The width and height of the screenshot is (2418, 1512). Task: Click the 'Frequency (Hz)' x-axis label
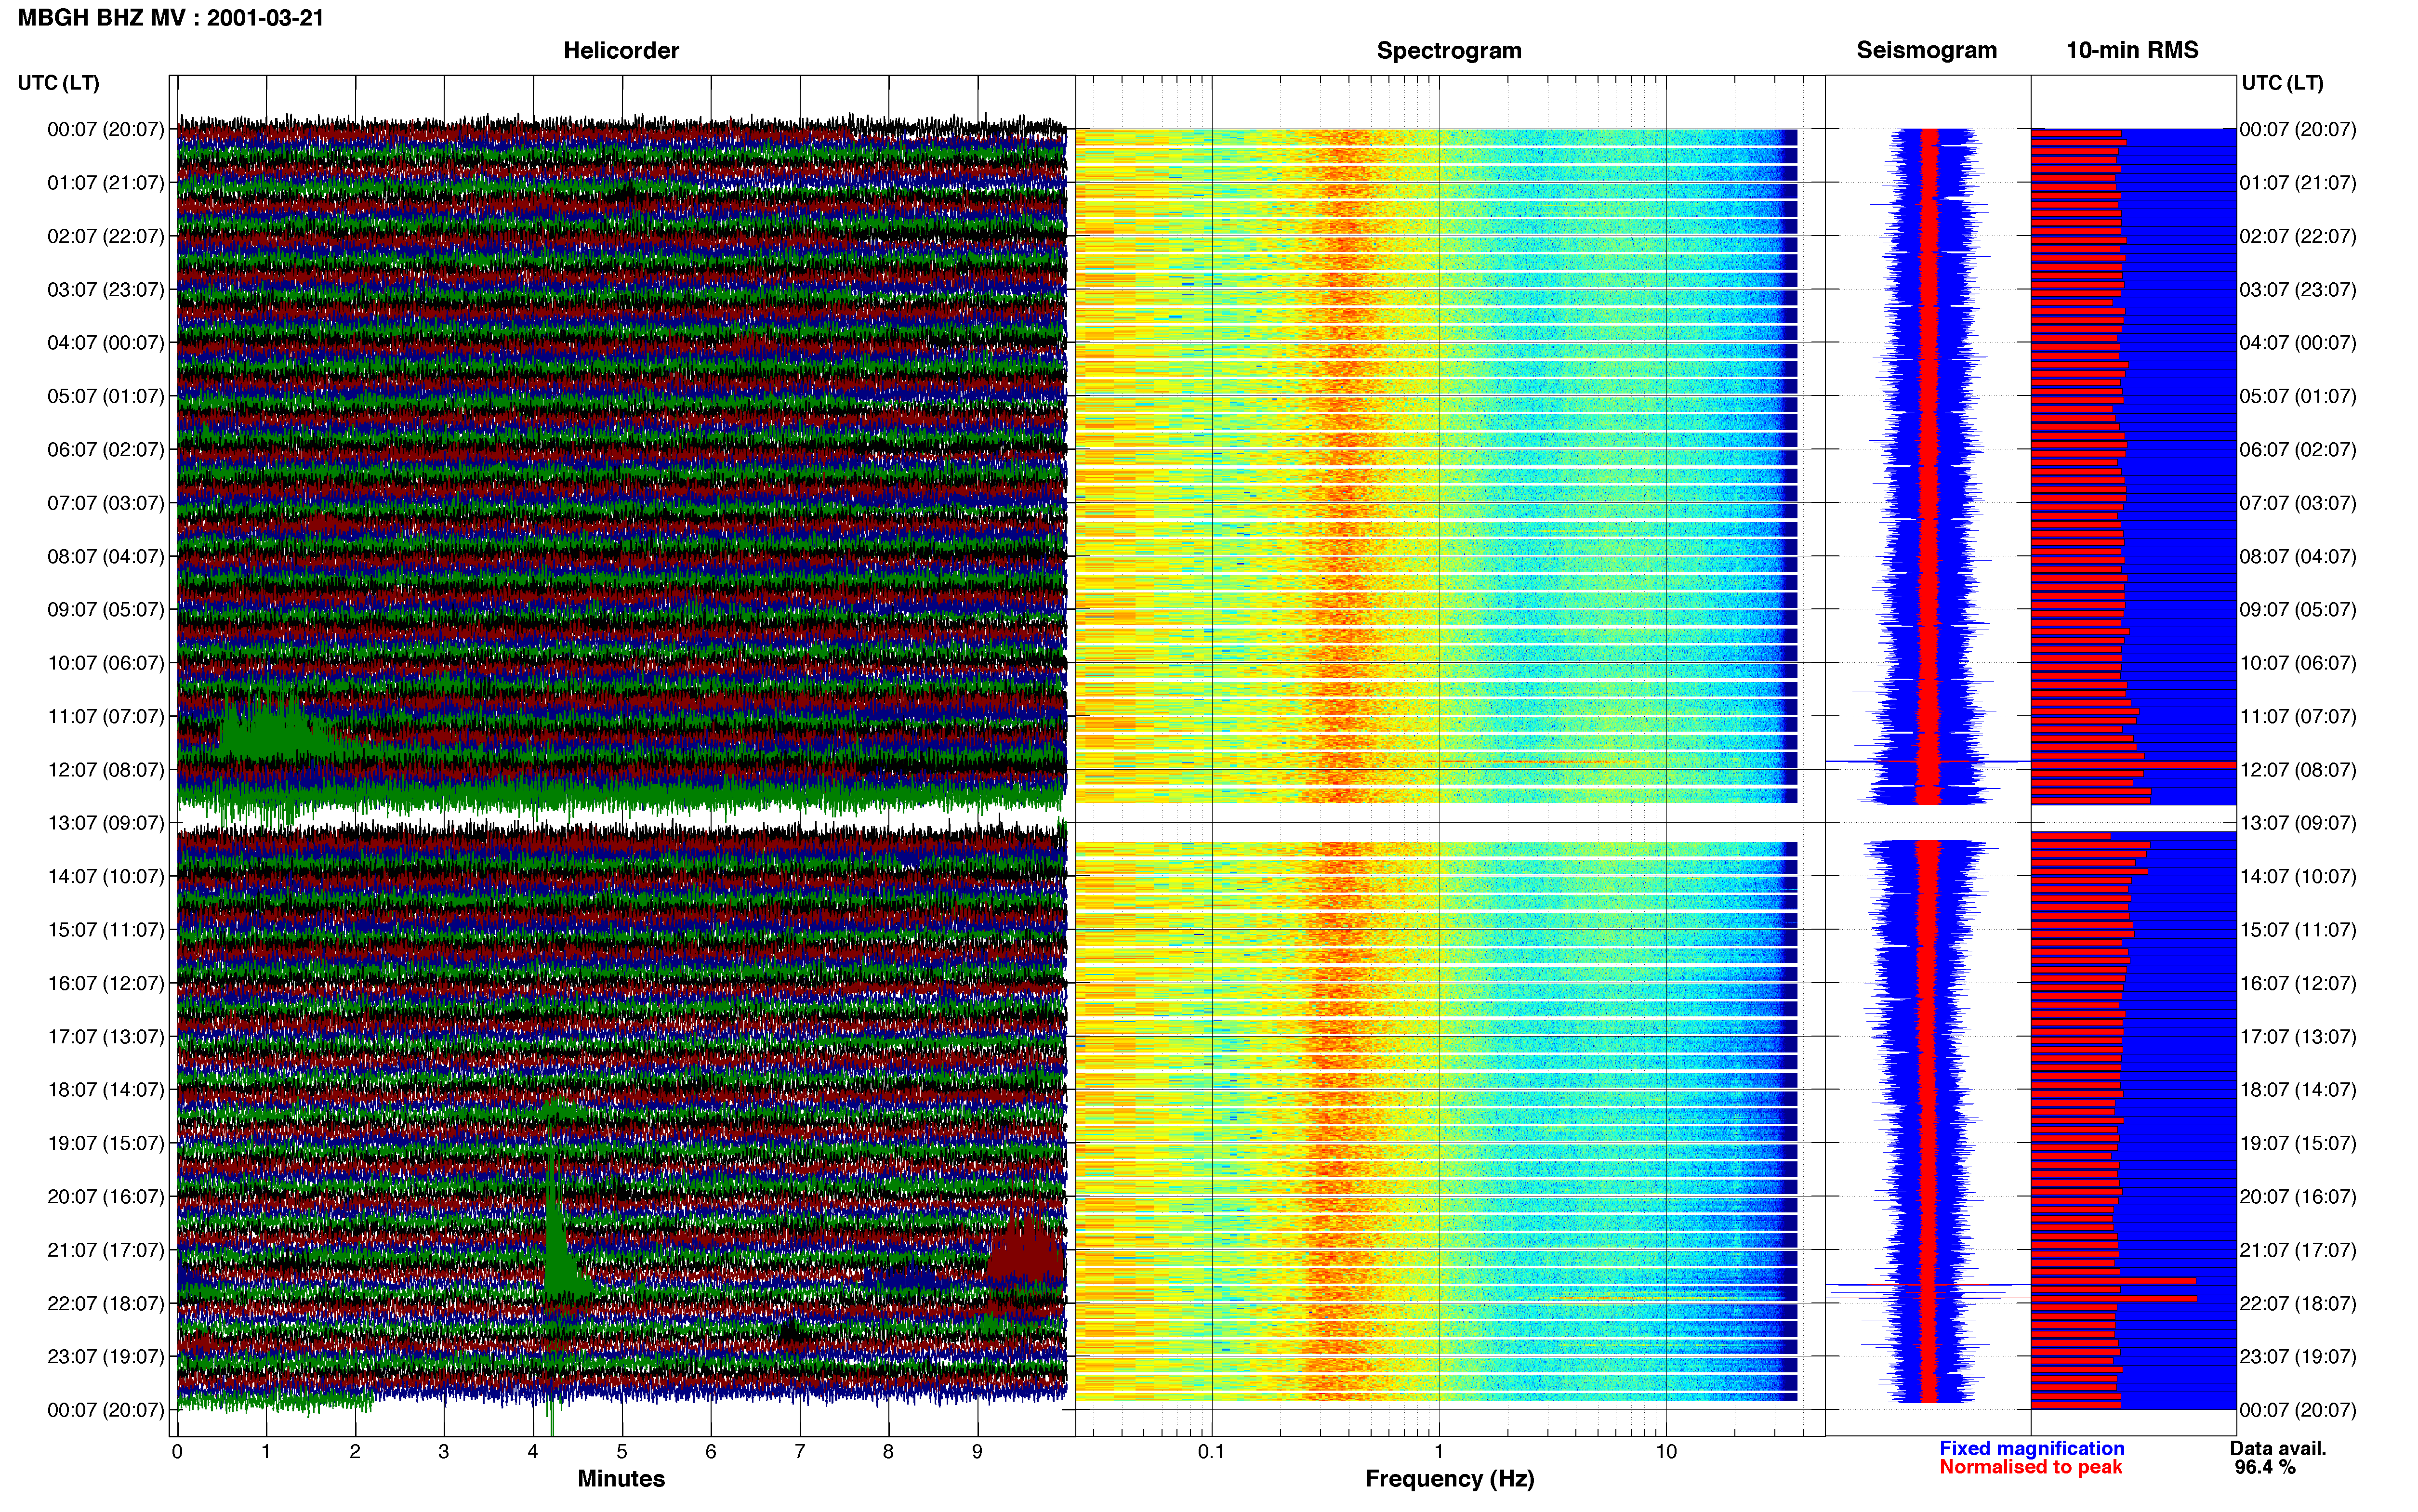click(1449, 1479)
